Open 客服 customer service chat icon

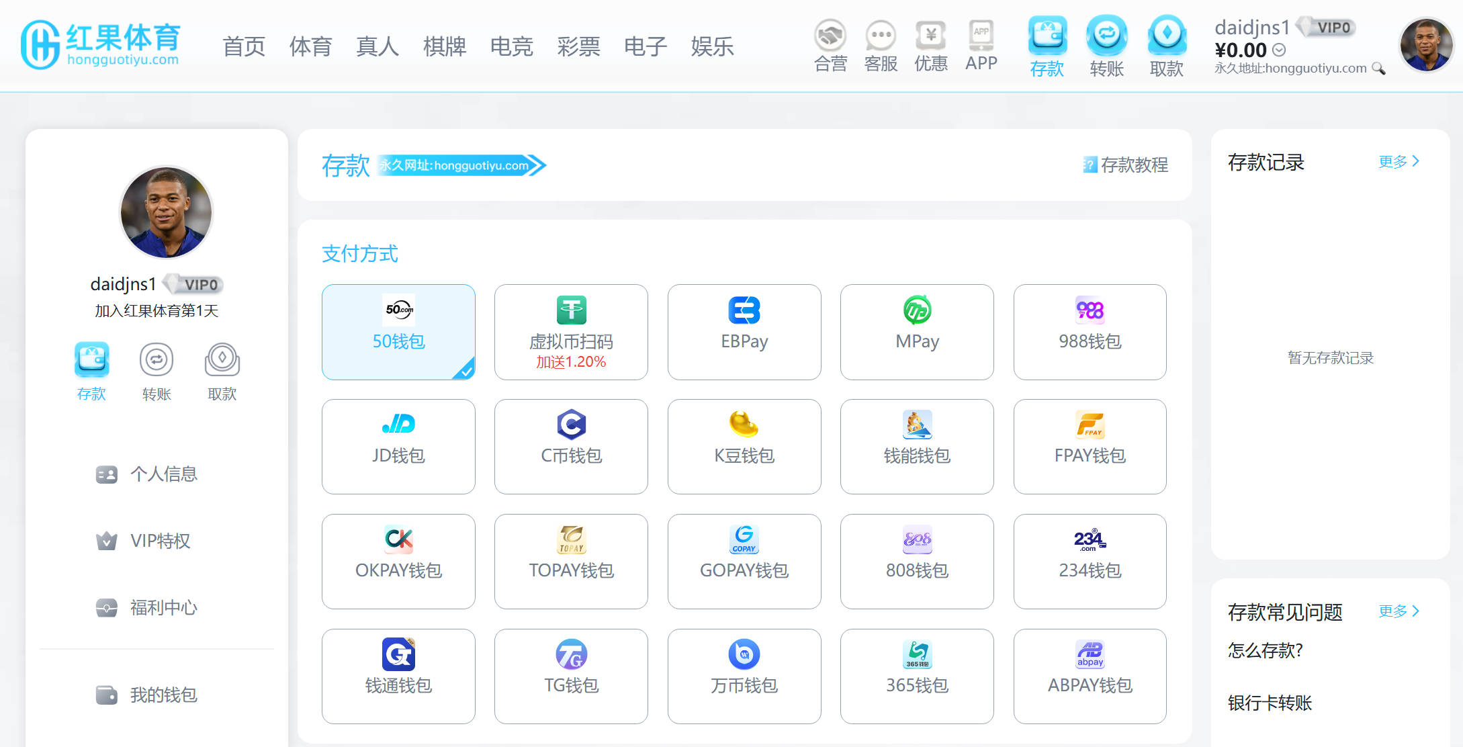tap(881, 35)
